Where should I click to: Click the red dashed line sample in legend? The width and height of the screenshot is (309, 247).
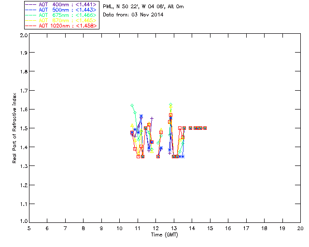[x=31, y=26]
